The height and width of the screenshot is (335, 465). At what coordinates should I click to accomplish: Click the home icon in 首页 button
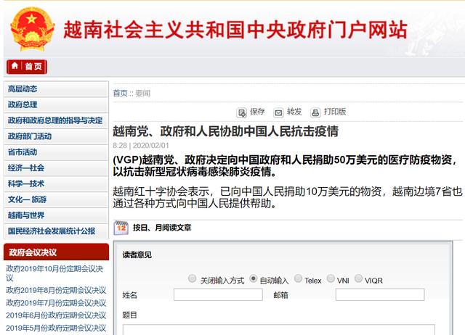click(15, 66)
